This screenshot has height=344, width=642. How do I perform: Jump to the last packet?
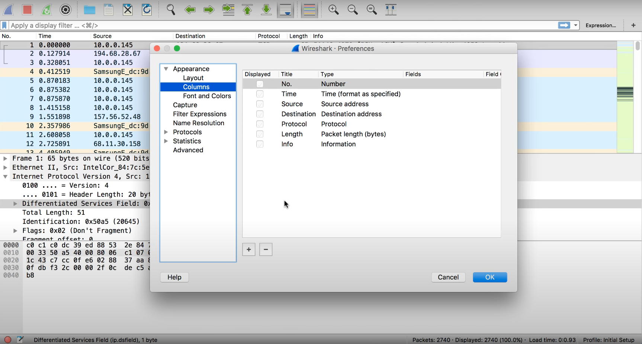click(266, 10)
